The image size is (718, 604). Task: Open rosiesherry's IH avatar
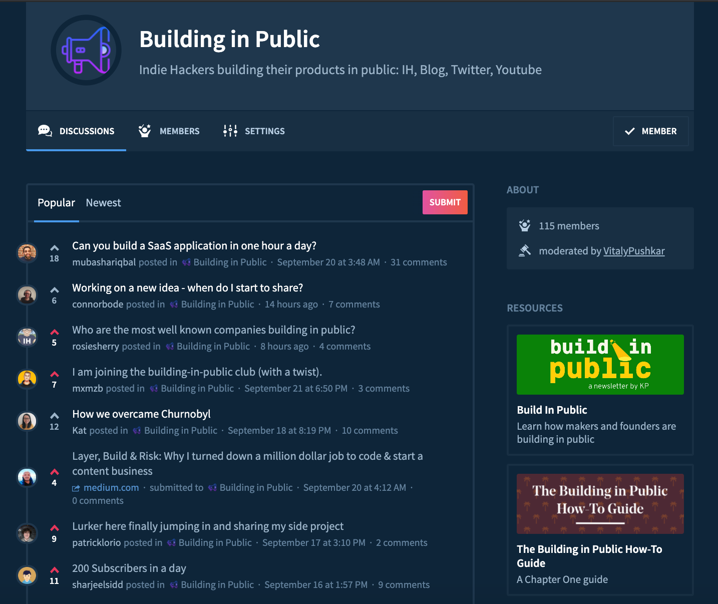pyautogui.click(x=27, y=337)
